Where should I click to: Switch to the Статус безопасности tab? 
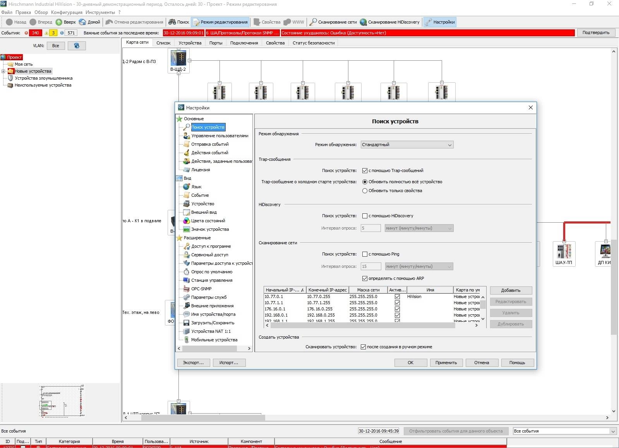314,43
